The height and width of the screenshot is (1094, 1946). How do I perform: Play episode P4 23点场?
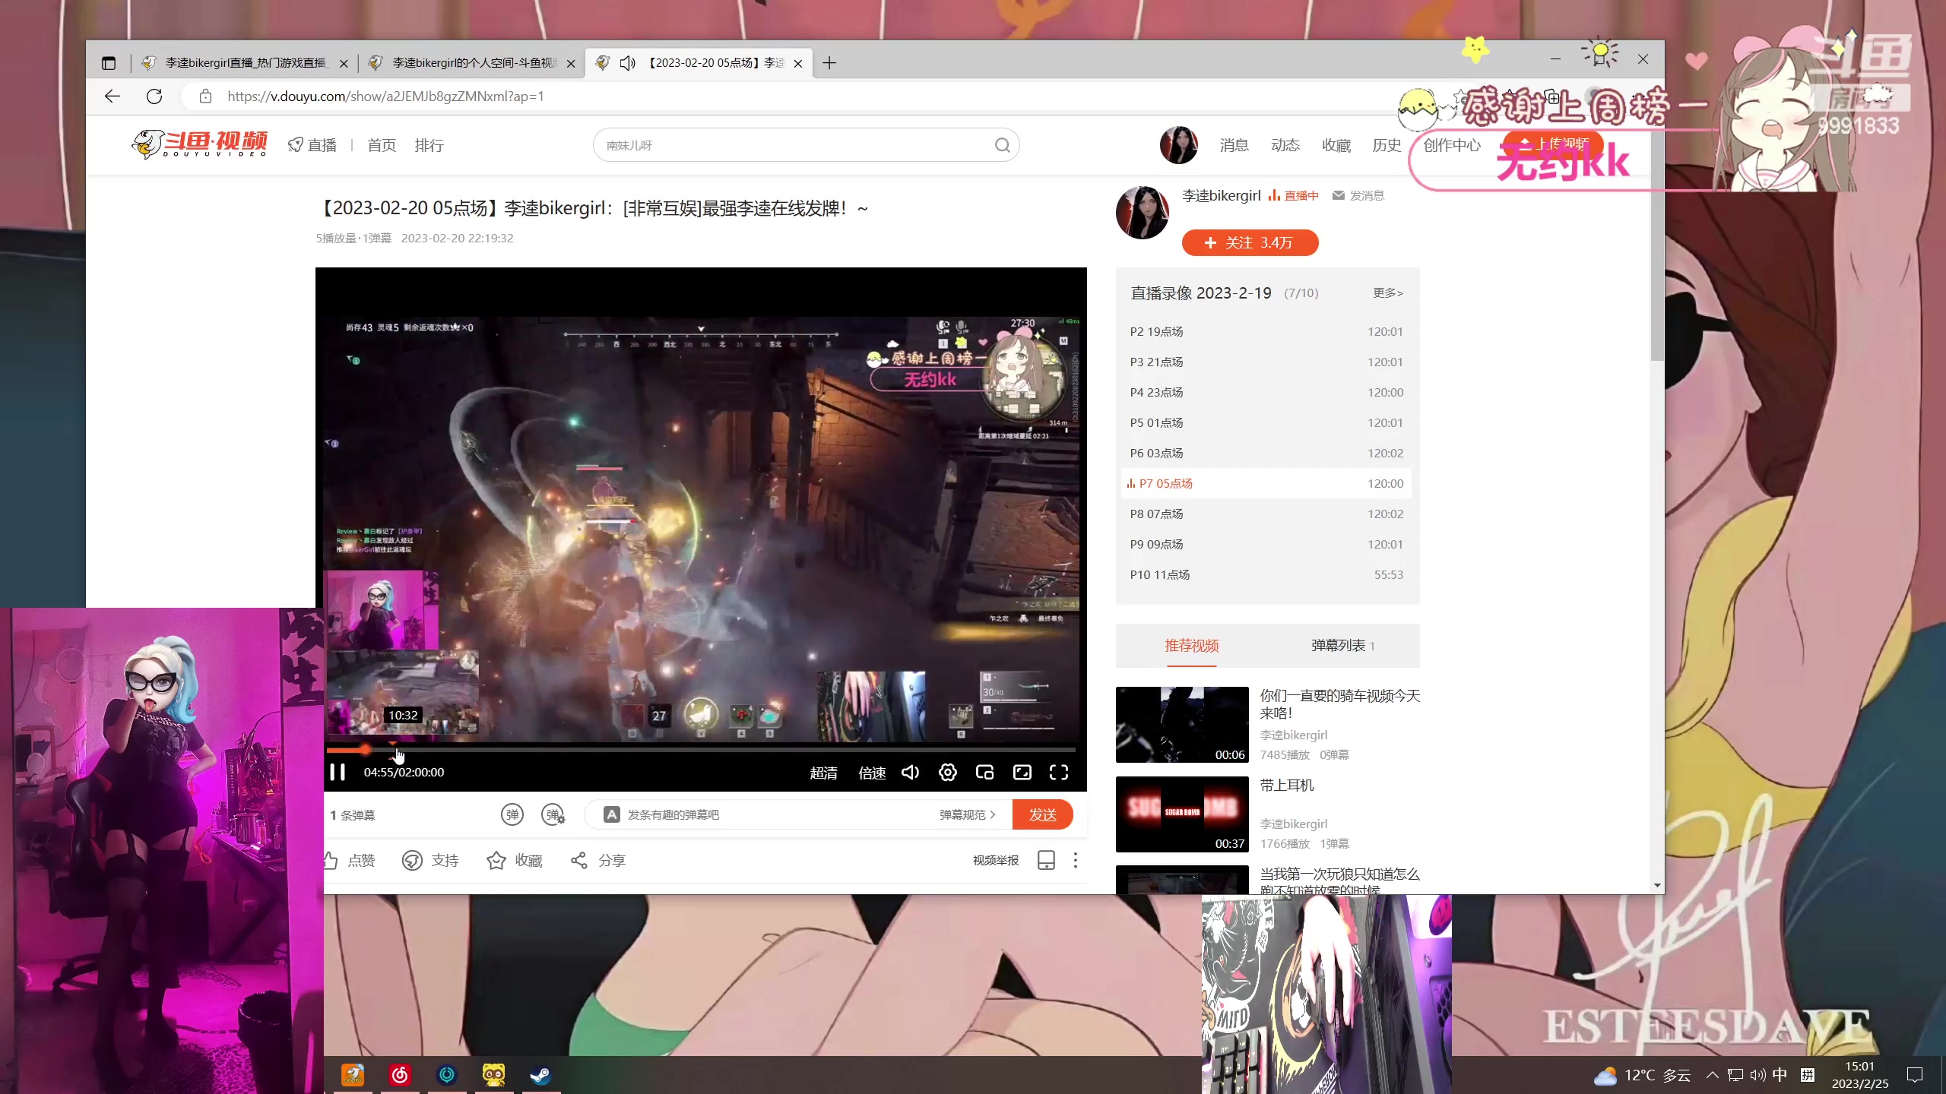click(x=1266, y=393)
